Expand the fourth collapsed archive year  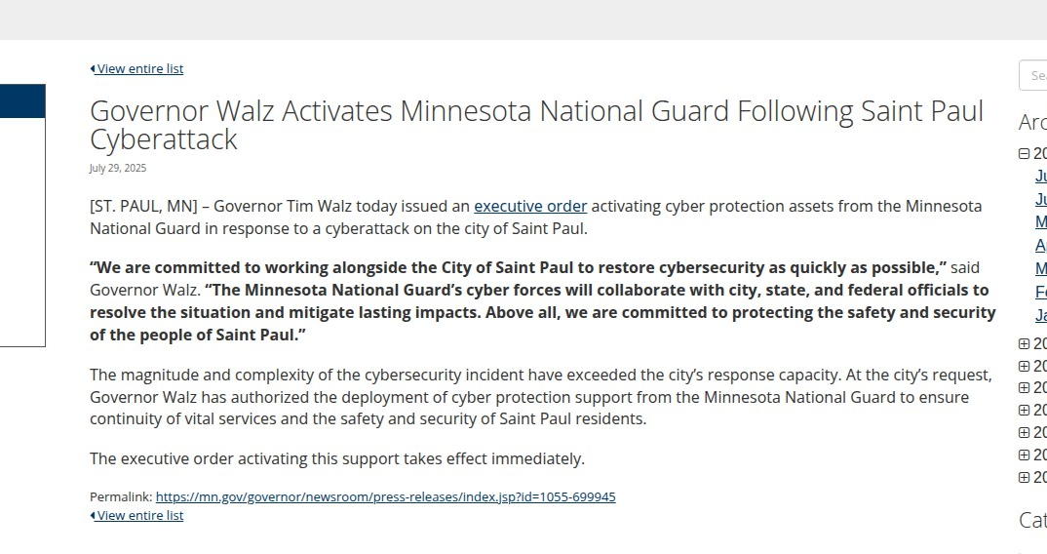[x=1024, y=411]
